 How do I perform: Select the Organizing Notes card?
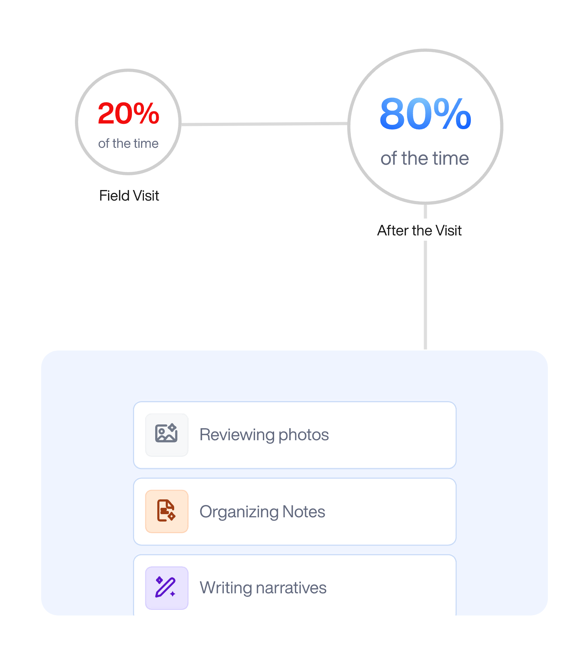pyautogui.click(x=295, y=512)
